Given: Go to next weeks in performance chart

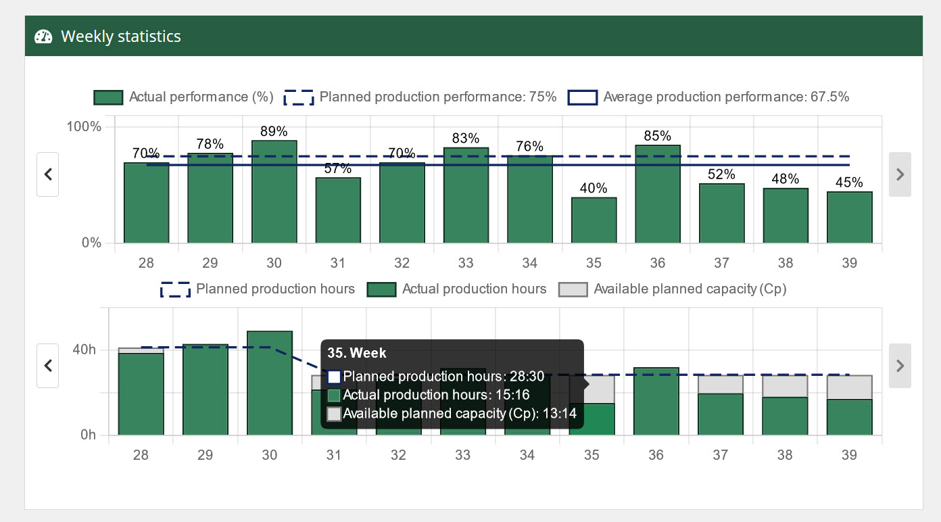Looking at the screenshot, I should [x=900, y=174].
